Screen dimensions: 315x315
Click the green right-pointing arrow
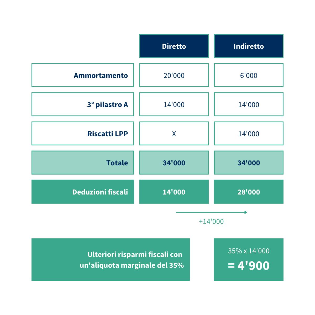(211, 212)
